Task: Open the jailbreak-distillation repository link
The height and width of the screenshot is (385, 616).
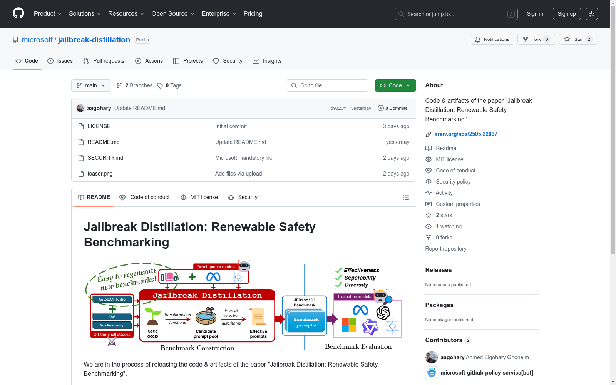Action: click(94, 40)
